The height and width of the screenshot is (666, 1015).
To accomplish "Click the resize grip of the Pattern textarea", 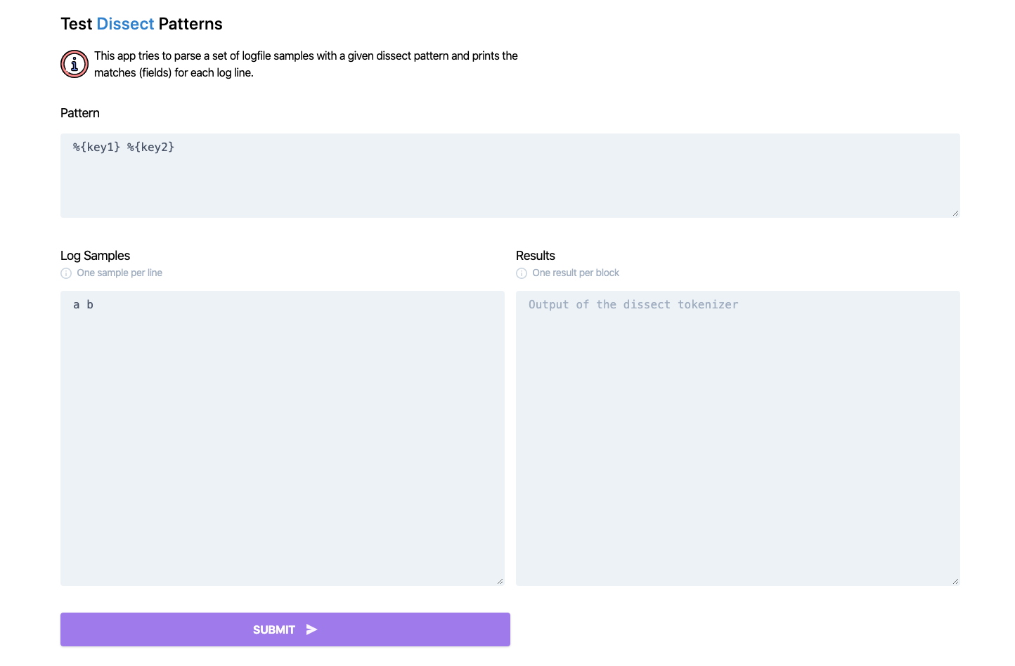I will pos(955,213).
